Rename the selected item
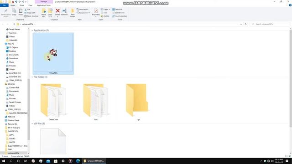The height and width of the screenshot is (164, 292). pos(64,12)
